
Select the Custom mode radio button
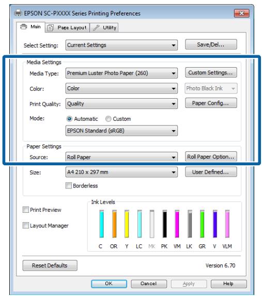pos(108,119)
